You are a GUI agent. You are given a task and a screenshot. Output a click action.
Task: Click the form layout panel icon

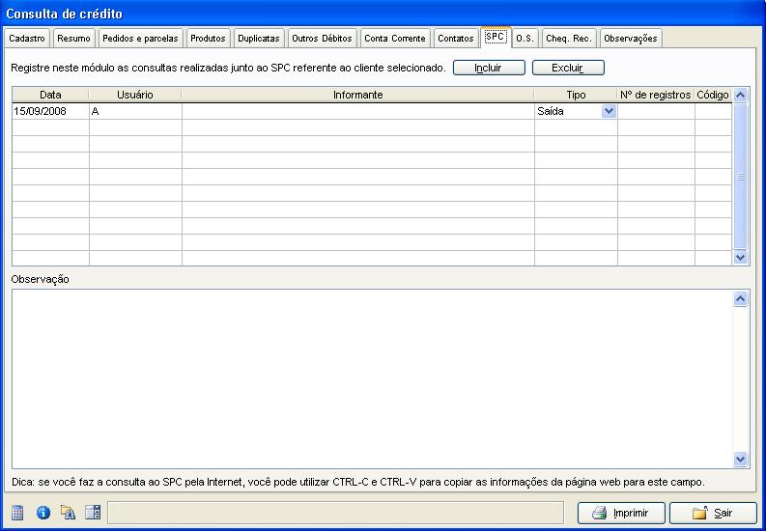coord(93,513)
